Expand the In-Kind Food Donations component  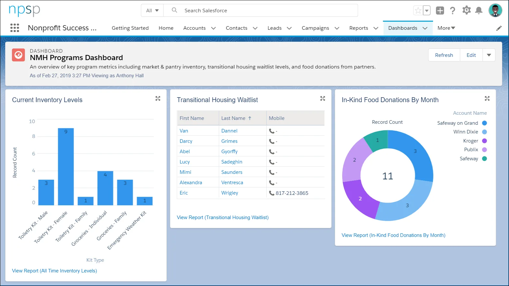click(487, 98)
